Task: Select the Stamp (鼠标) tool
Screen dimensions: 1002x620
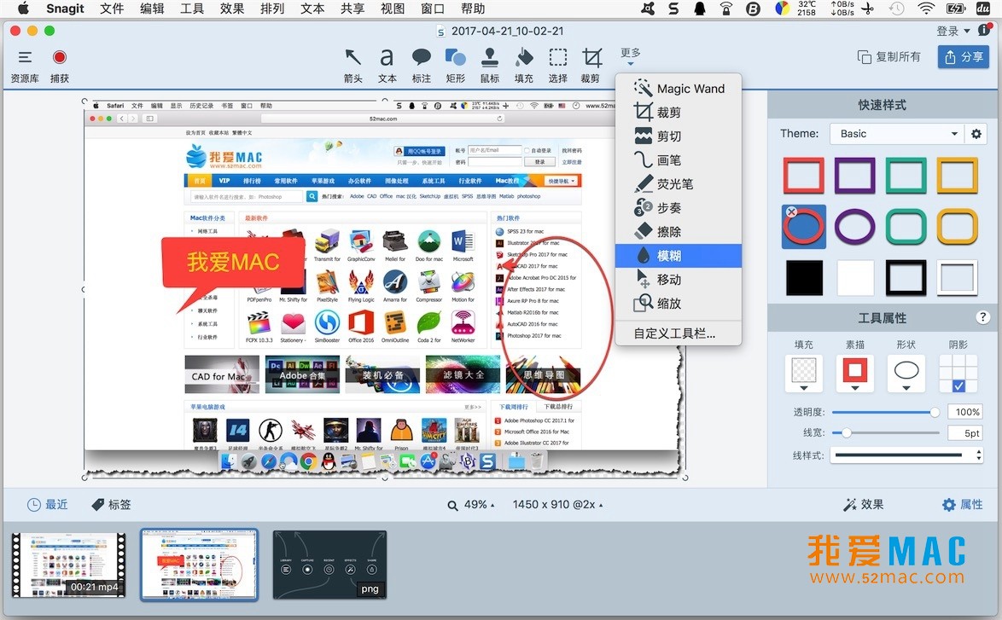Action: click(x=490, y=65)
